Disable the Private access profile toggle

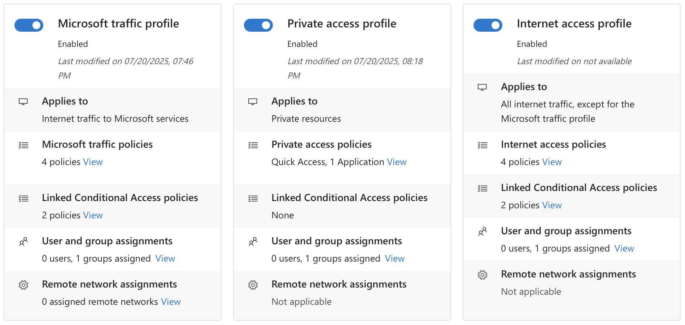258,25
